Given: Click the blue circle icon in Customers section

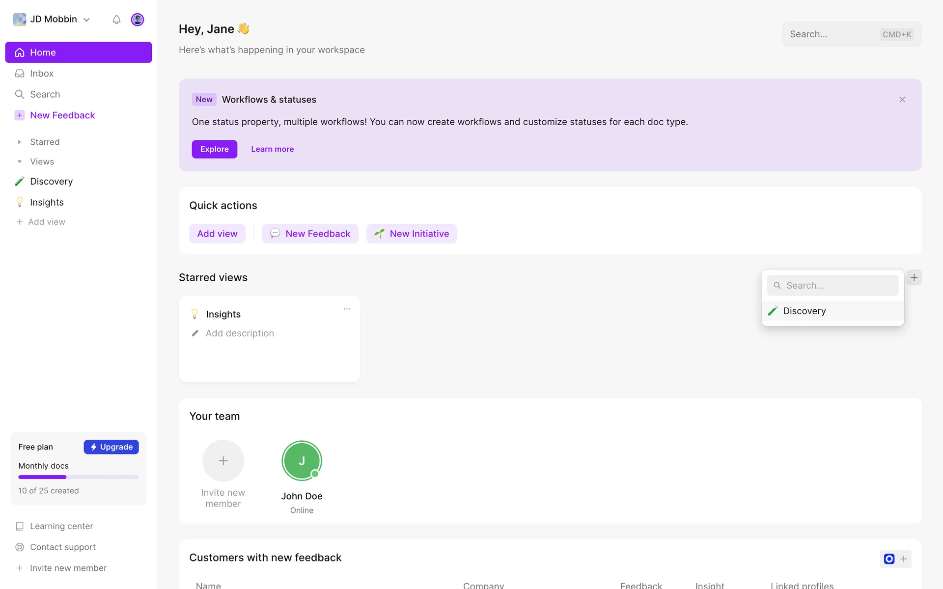Looking at the screenshot, I should coord(888,559).
